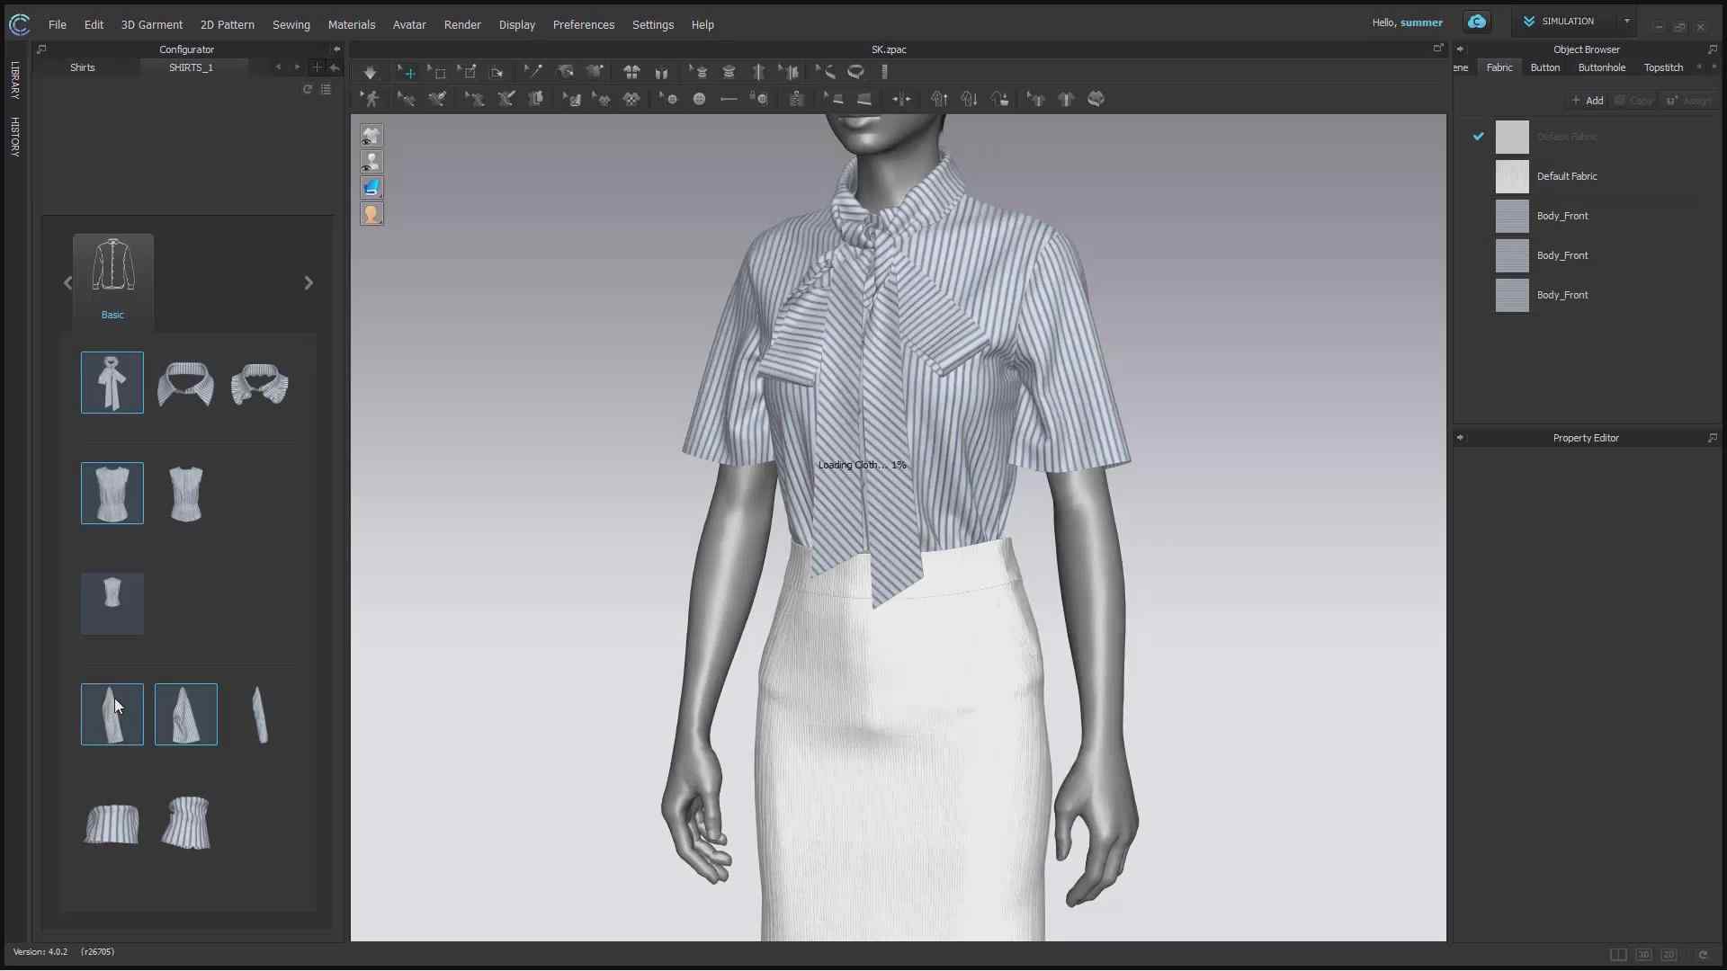Click the Add button in Object Browser
Viewport: 1727px width, 971px height.
[1588, 100]
